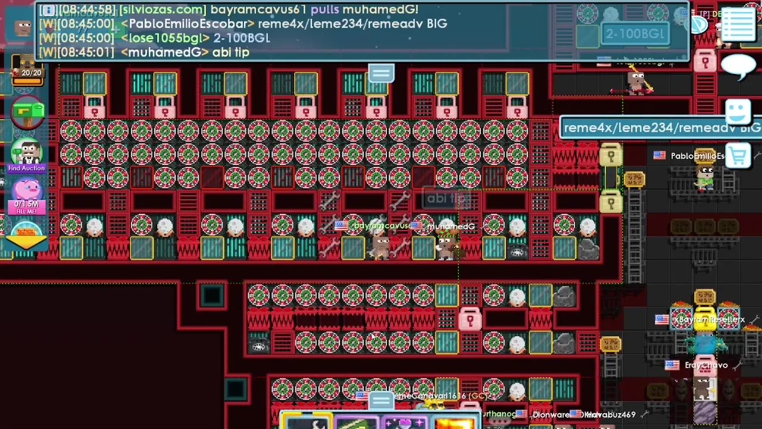
Task: Expand the inventory drawer handle
Action: 381,400
